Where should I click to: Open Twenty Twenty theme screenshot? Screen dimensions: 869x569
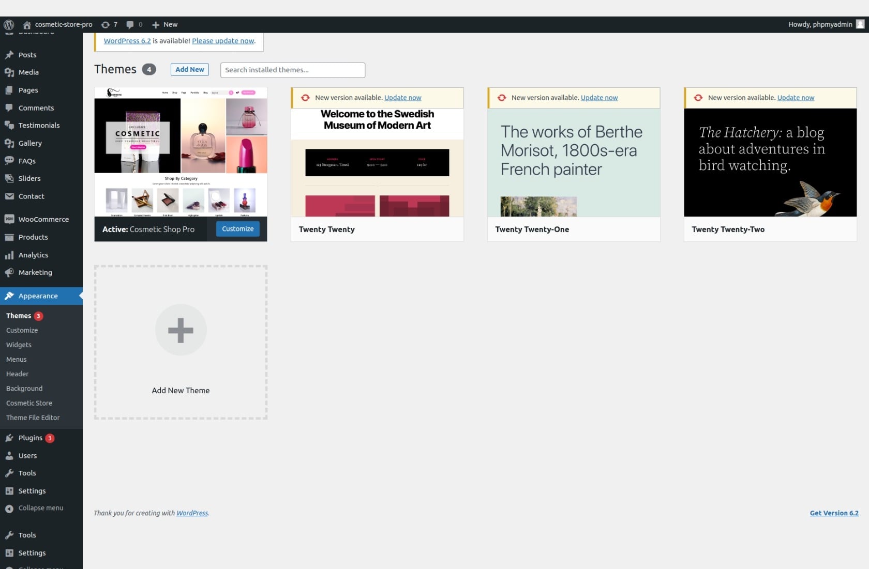(x=377, y=162)
